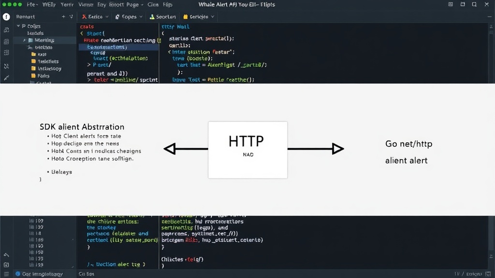Click the scroll-down arrow near the bottom right
Screen dimensions: 495x278
[x=491, y=256]
